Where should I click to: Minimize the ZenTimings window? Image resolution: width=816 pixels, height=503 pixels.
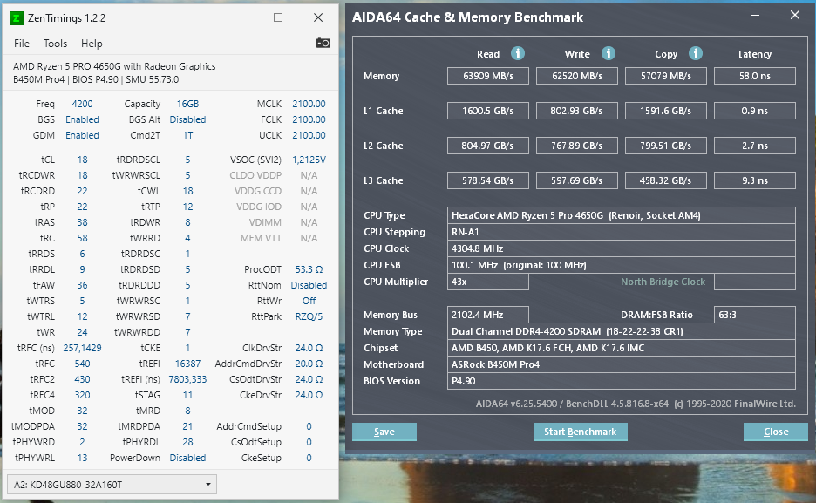coord(238,17)
